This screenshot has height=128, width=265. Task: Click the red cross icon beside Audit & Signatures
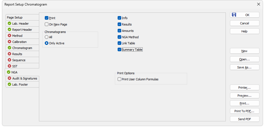coord(9,78)
